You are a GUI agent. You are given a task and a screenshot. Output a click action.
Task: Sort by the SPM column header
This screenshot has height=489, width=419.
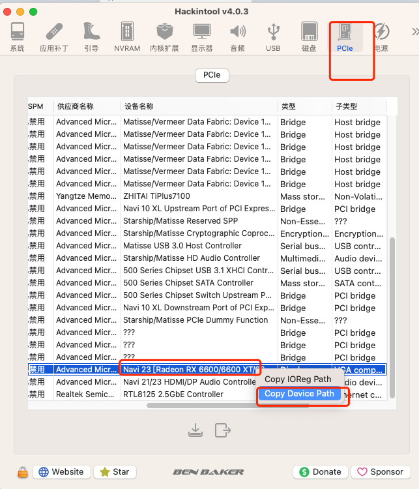[40, 106]
